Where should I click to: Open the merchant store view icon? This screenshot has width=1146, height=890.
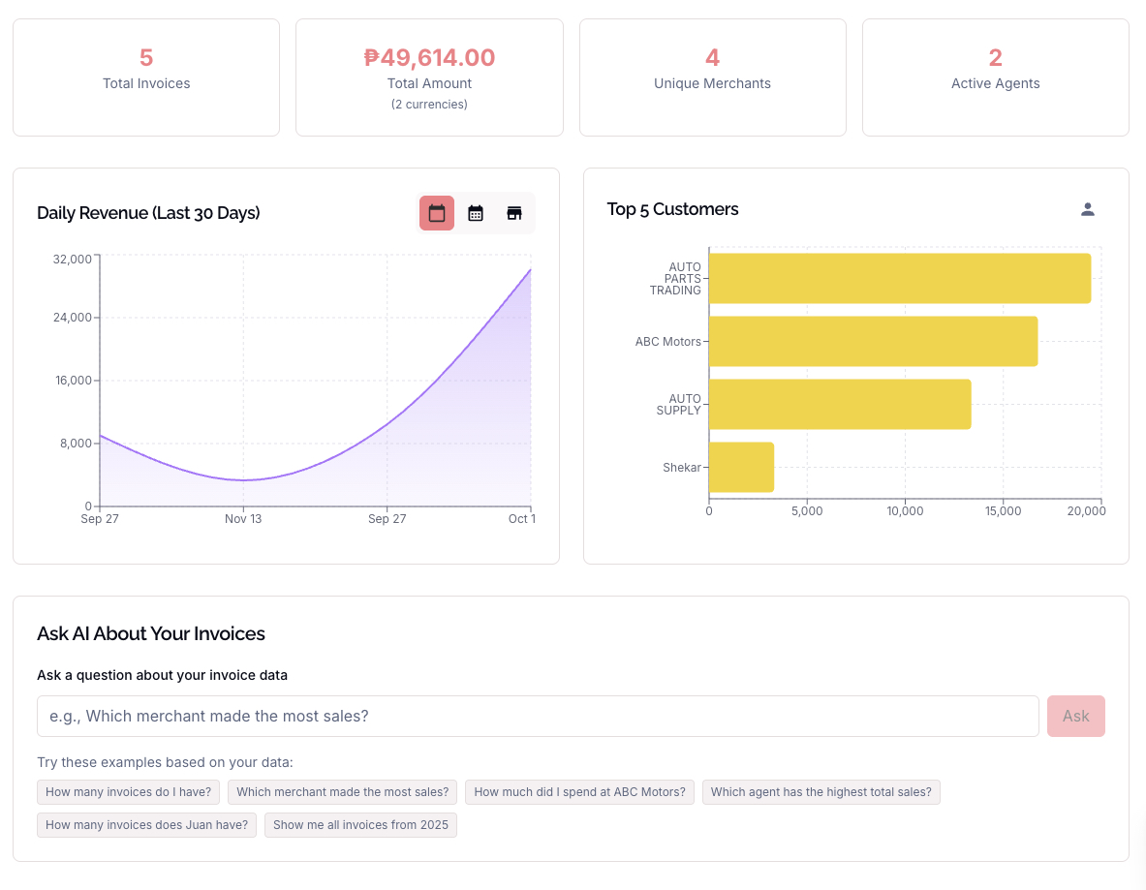[514, 212]
